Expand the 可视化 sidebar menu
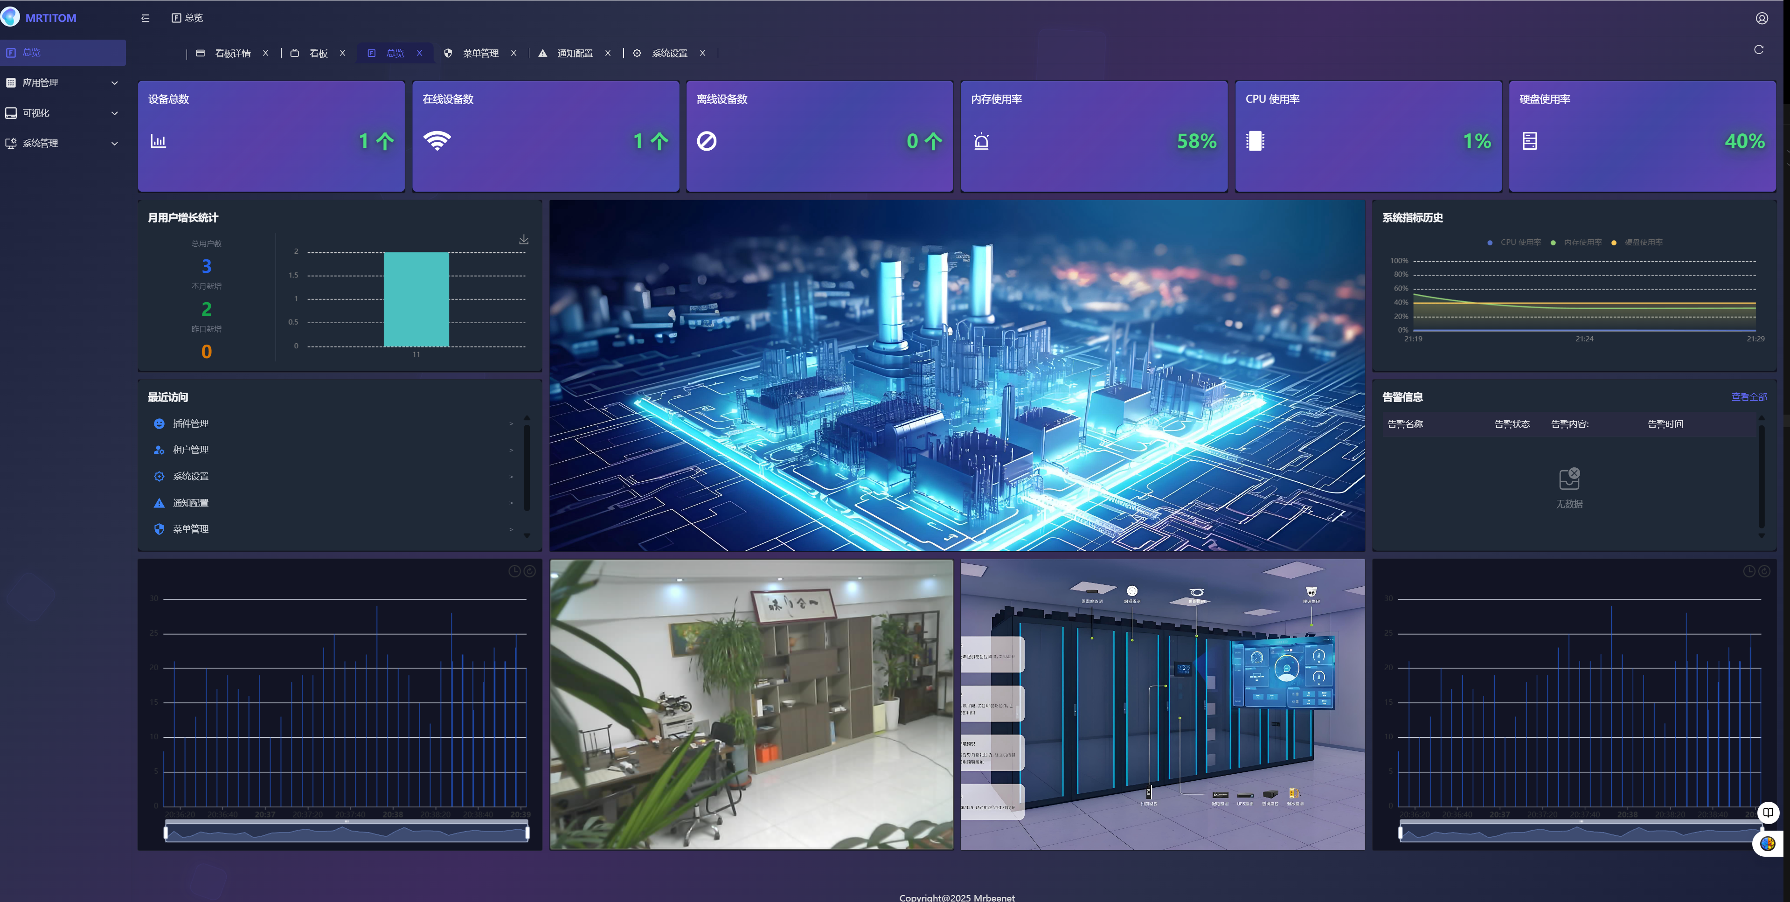Image resolution: width=1790 pixels, height=902 pixels. tap(62, 113)
